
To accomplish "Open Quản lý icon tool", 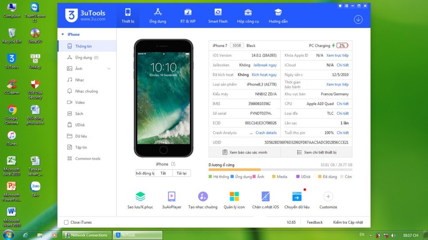I will [x=234, y=200].
